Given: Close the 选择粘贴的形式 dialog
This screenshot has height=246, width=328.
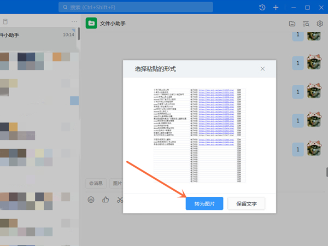Looking at the screenshot, I should [x=262, y=69].
